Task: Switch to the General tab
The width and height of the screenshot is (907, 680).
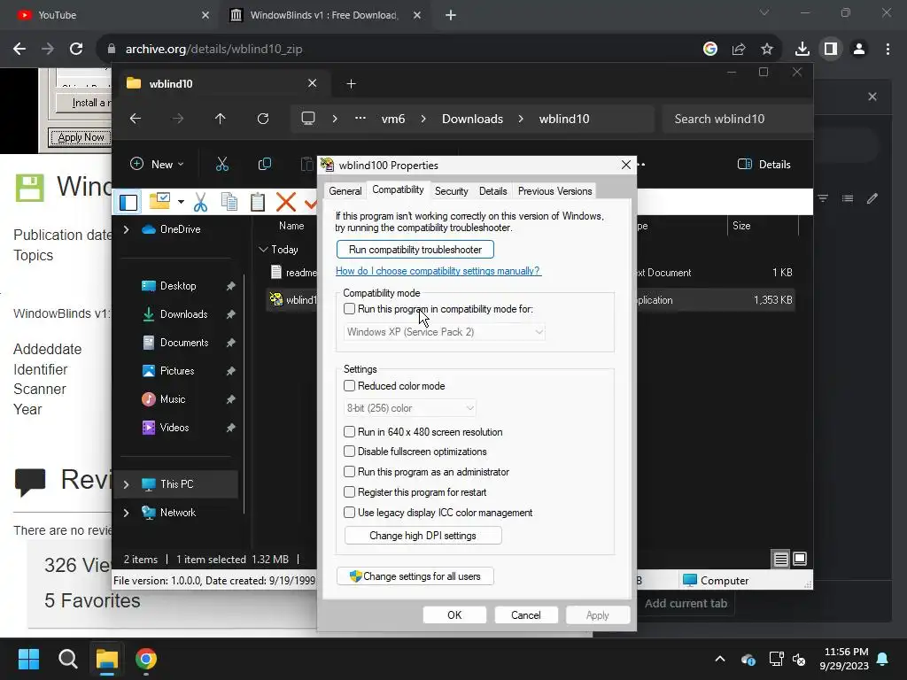Action: point(345,191)
